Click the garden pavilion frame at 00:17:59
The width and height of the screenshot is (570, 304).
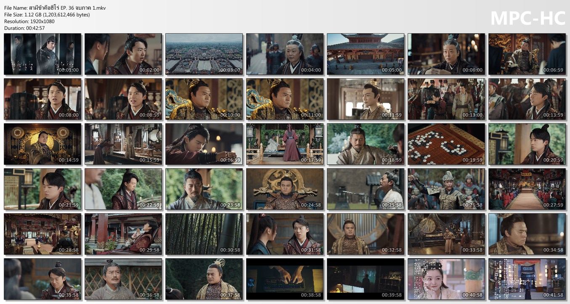(285, 144)
